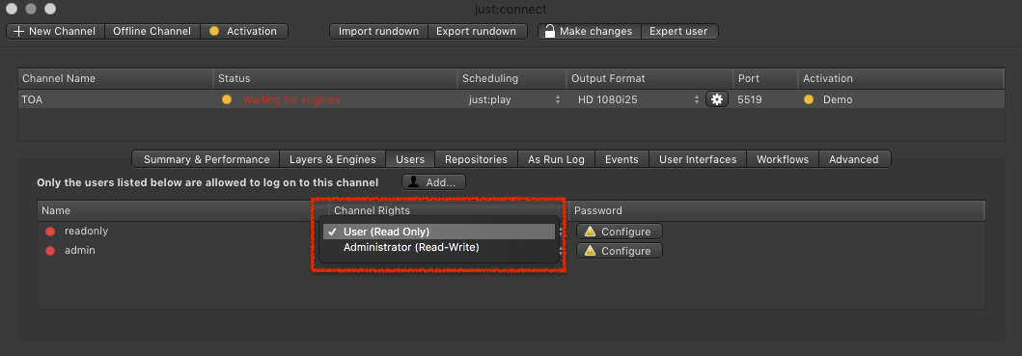
Task: Configure password for readonly user
Action: [620, 232]
